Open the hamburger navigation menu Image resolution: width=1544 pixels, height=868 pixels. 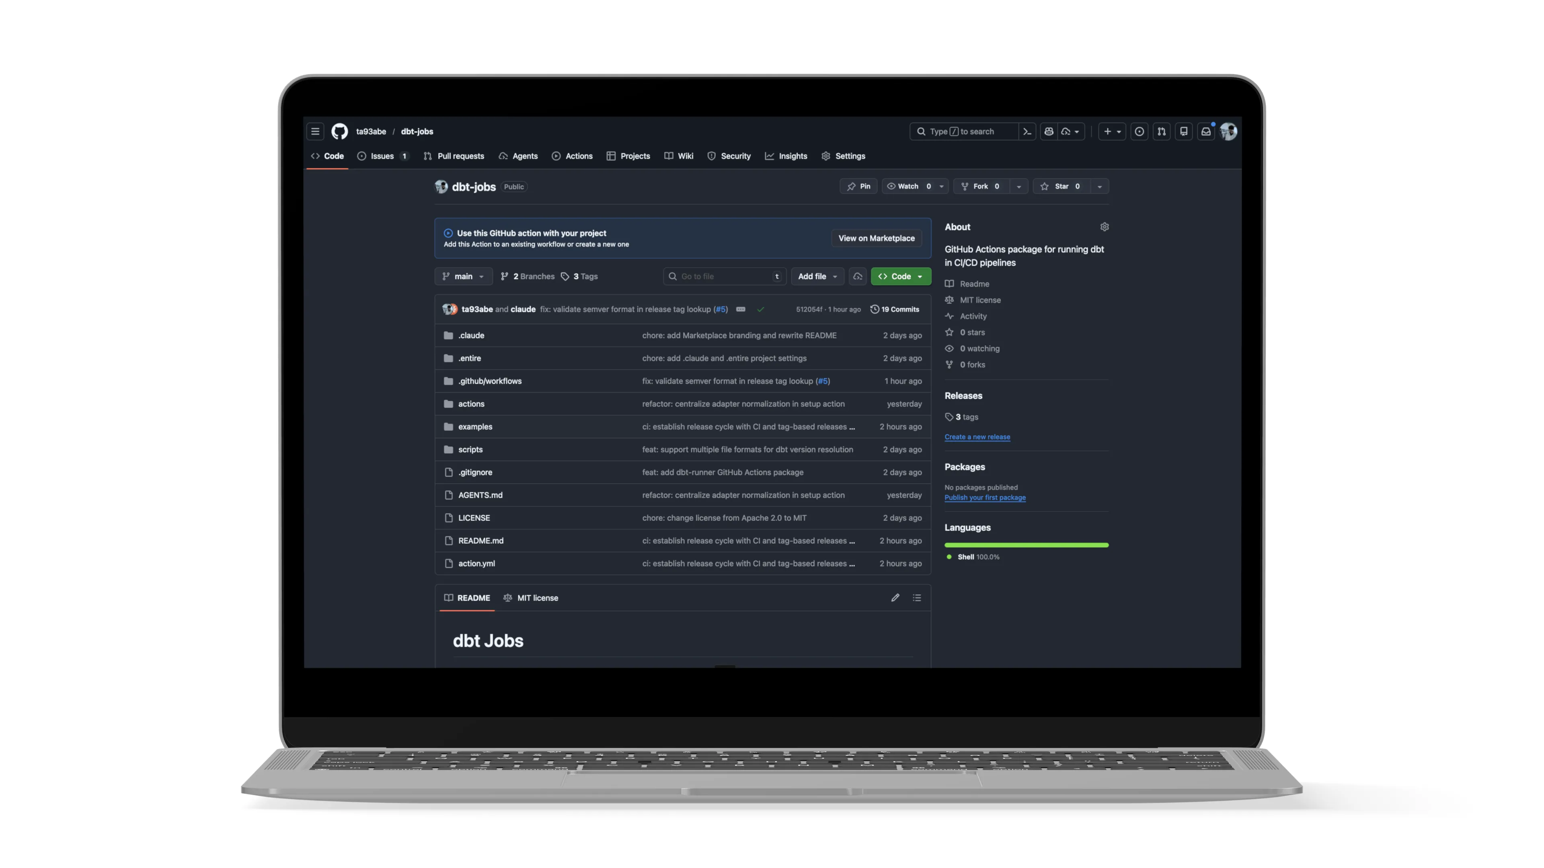click(x=315, y=131)
